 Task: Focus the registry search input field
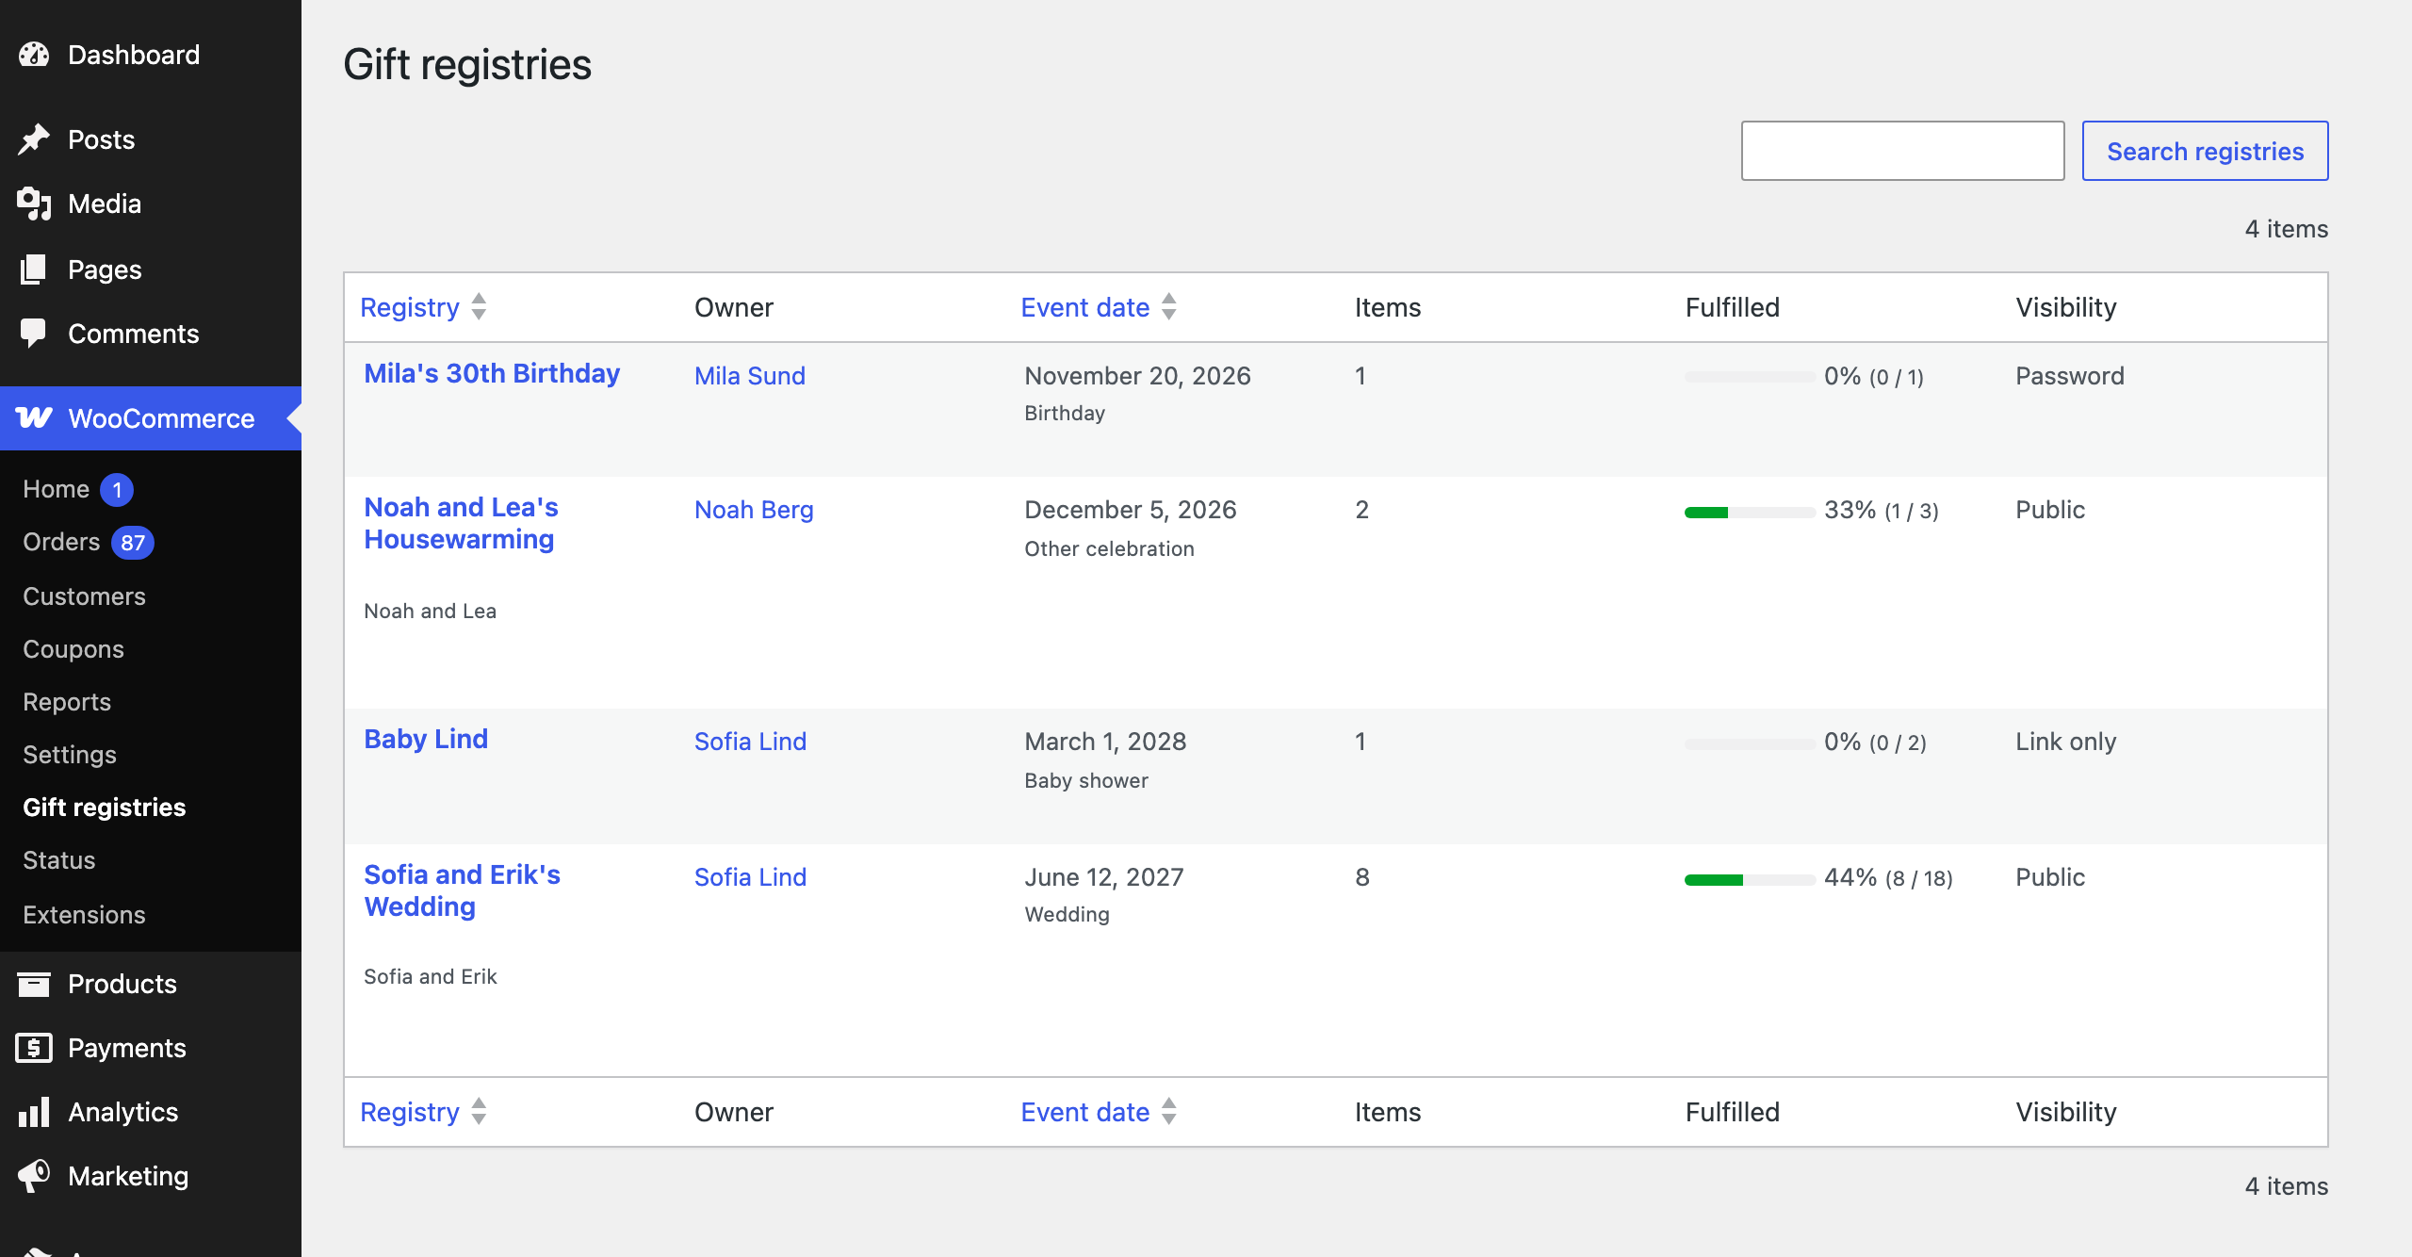click(1902, 151)
